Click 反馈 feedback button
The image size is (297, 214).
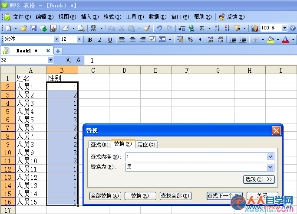[231, 17]
